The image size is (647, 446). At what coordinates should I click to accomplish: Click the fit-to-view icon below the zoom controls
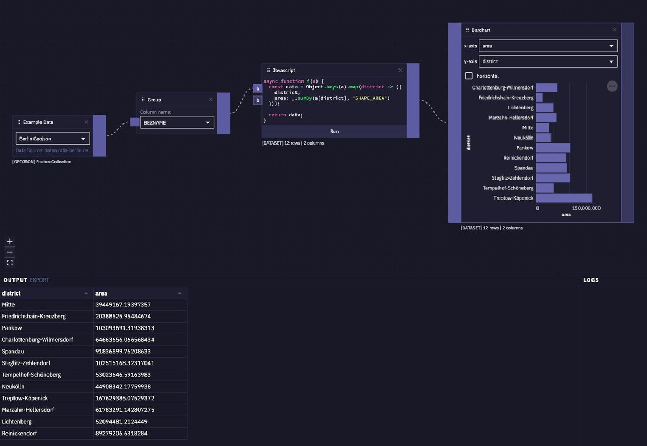point(9,262)
